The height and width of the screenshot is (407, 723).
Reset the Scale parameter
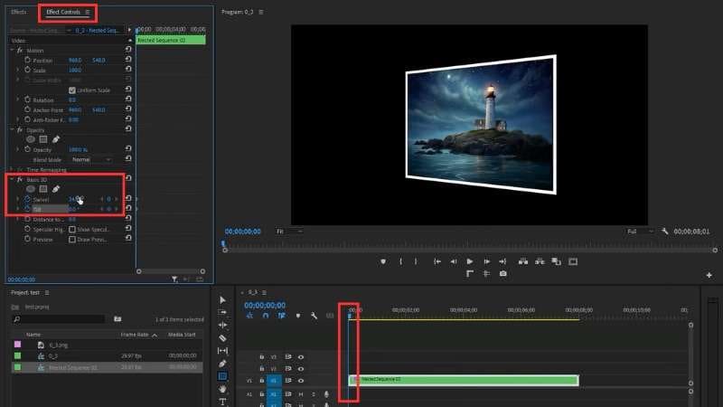(x=128, y=70)
